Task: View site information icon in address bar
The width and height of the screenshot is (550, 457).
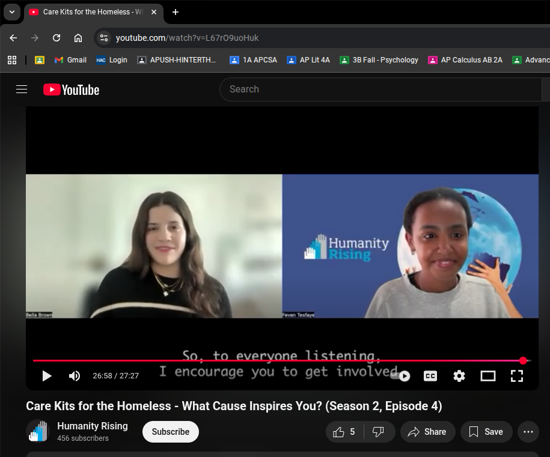Action: 104,38
